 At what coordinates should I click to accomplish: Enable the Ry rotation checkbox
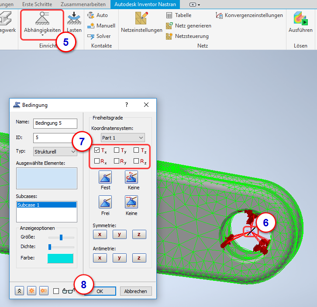117,161
